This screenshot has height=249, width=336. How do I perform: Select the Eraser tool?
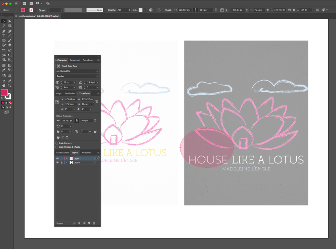click(x=10, y=45)
